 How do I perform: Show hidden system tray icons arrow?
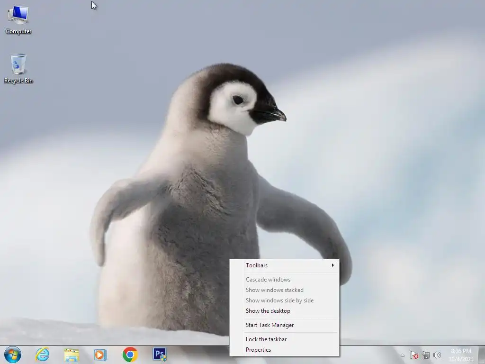coord(403,355)
